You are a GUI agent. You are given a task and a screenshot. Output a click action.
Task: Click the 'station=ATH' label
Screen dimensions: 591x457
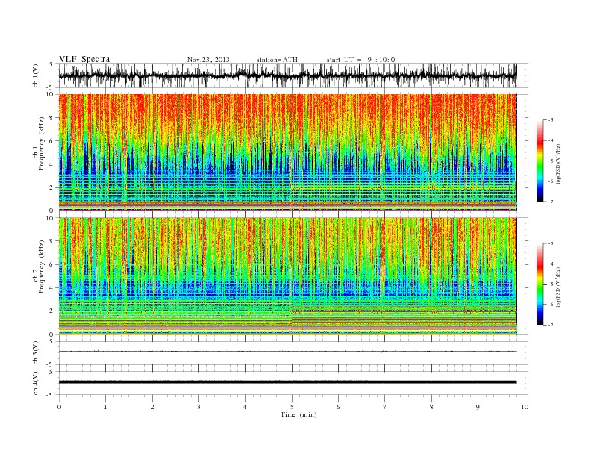[x=277, y=60]
